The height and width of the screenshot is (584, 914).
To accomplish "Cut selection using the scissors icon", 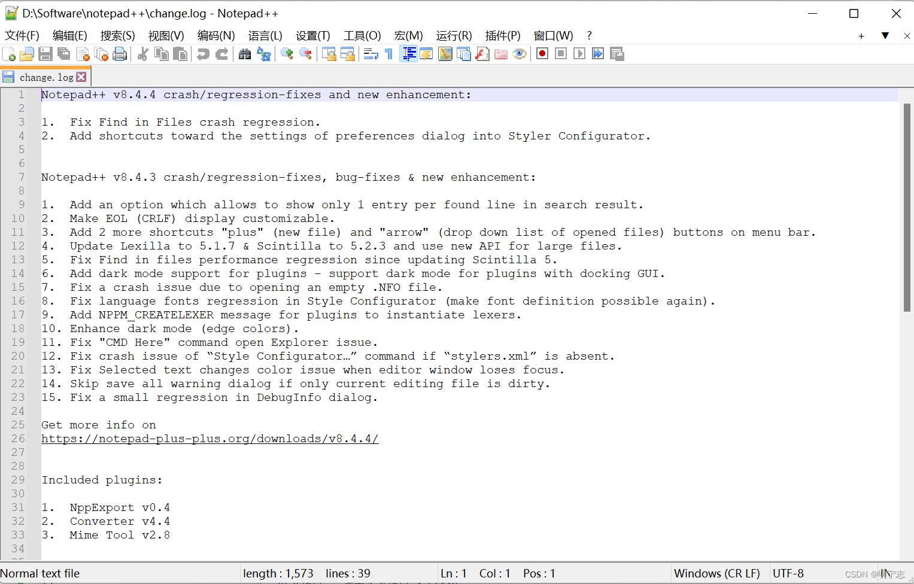I will [x=143, y=54].
